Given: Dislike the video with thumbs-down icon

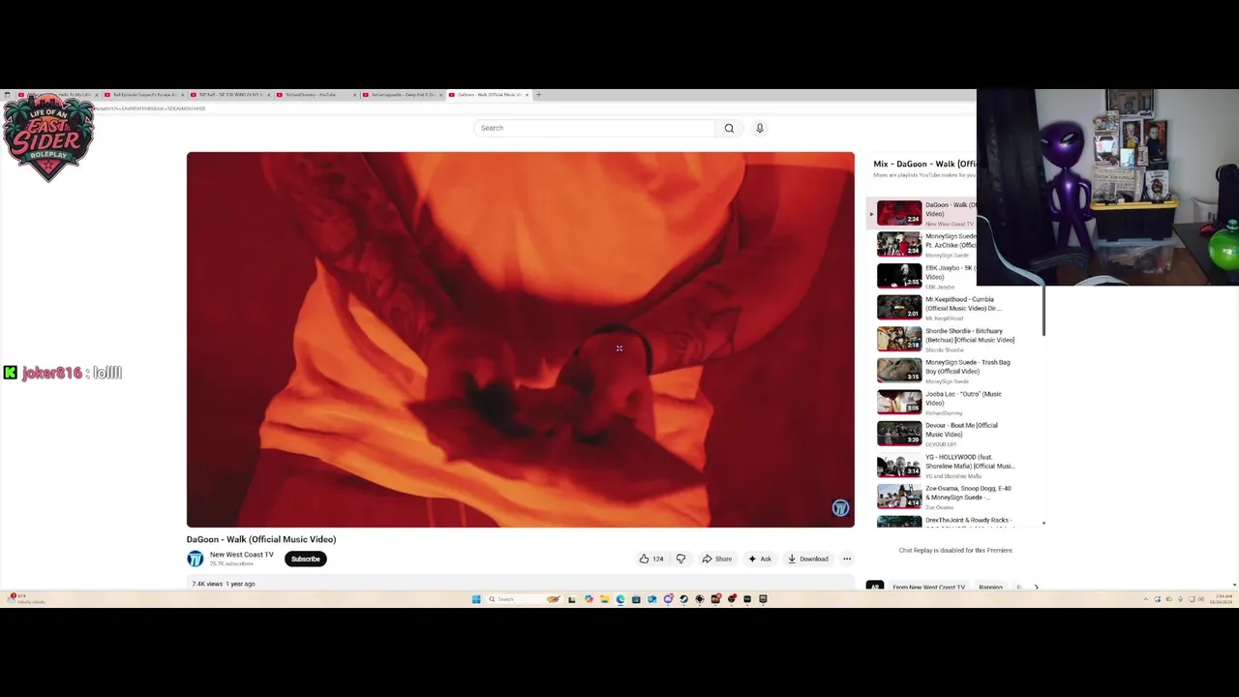Looking at the screenshot, I should [x=680, y=559].
